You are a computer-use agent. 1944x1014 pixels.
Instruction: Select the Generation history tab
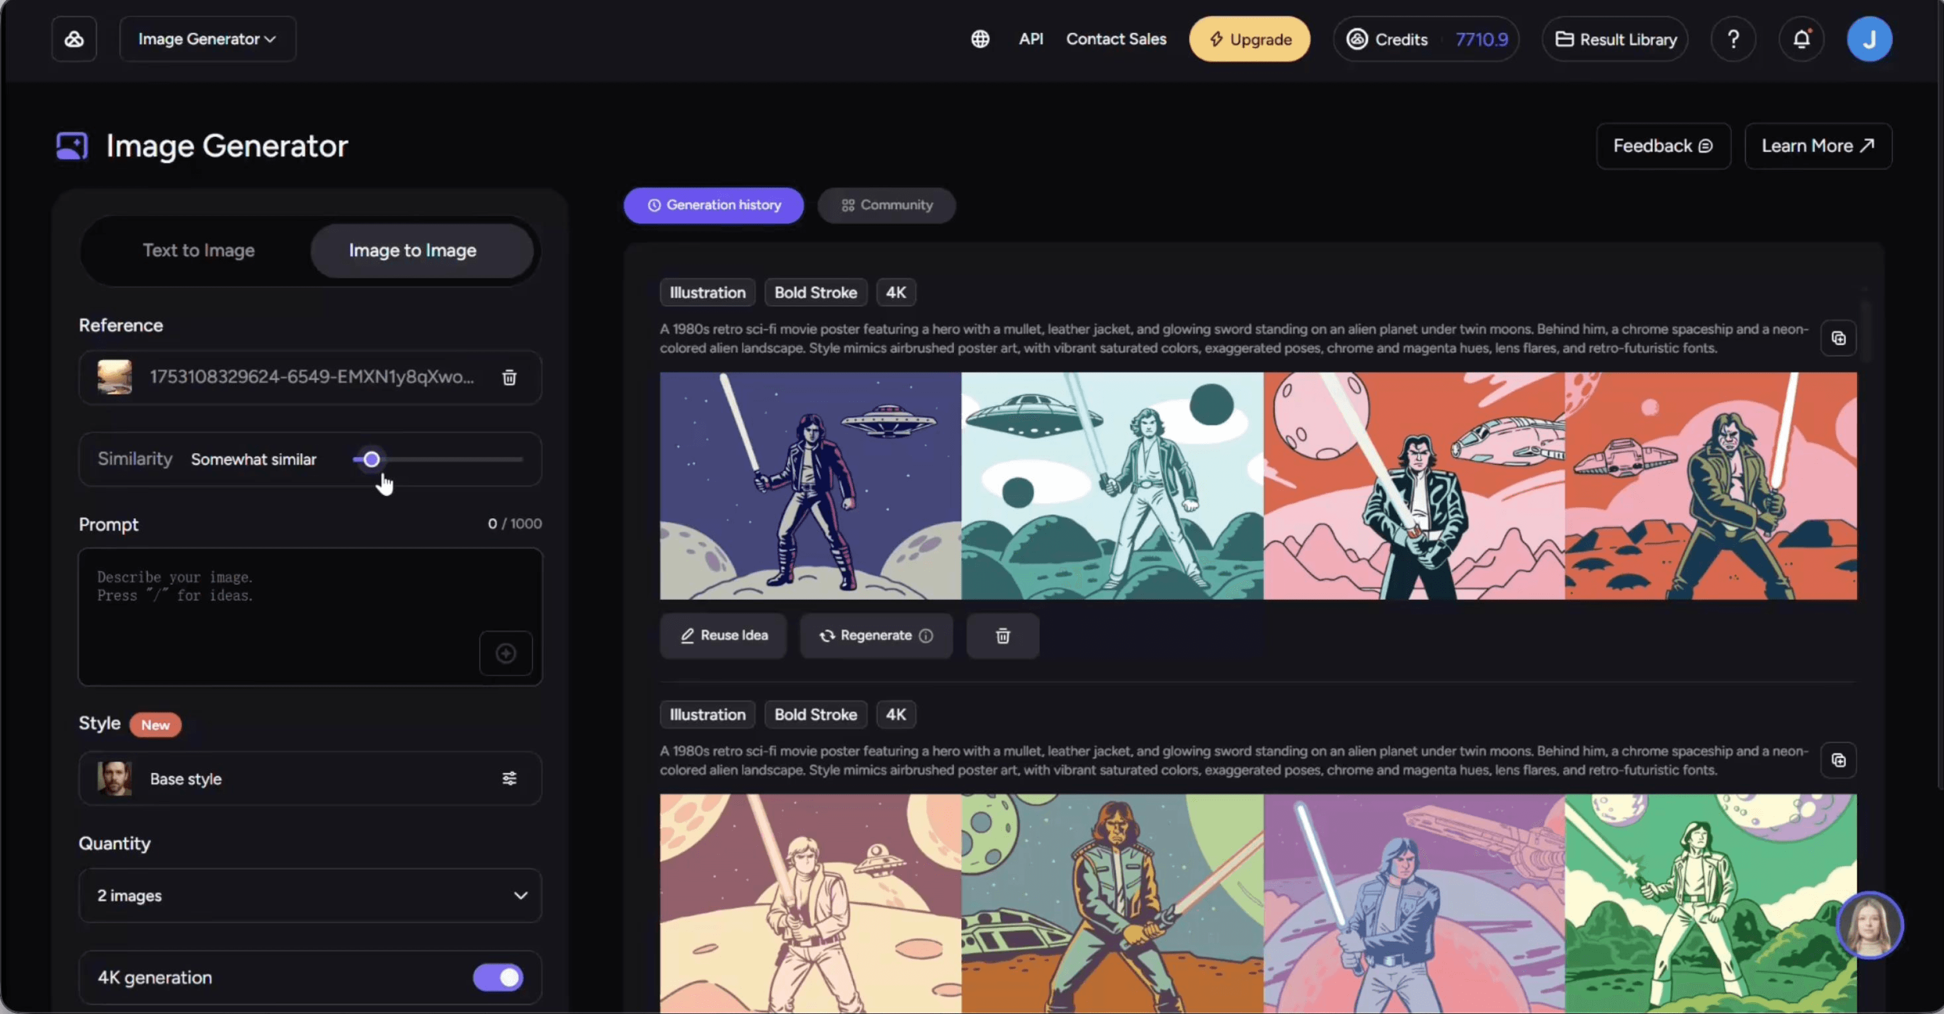pyautogui.click(x=714, y=205)
